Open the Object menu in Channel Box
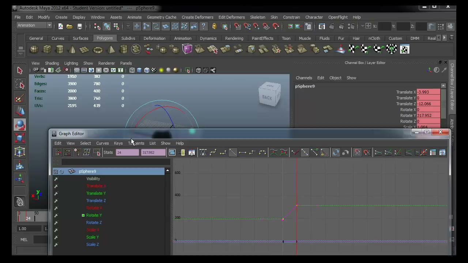This screenshot has height=263, width=468. point(335,78)
